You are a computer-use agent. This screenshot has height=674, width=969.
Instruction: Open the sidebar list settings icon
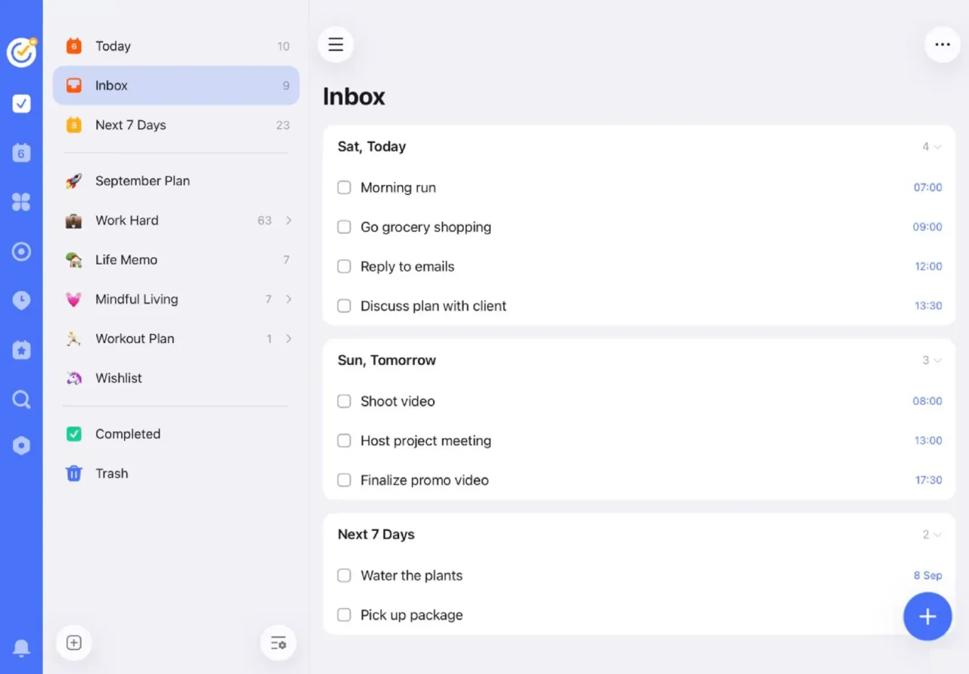278,643
